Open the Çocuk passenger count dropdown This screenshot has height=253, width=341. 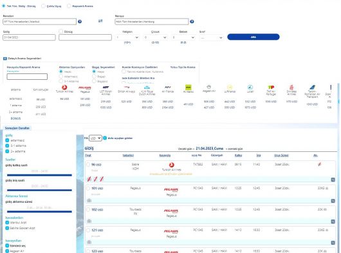pos(155,37)
